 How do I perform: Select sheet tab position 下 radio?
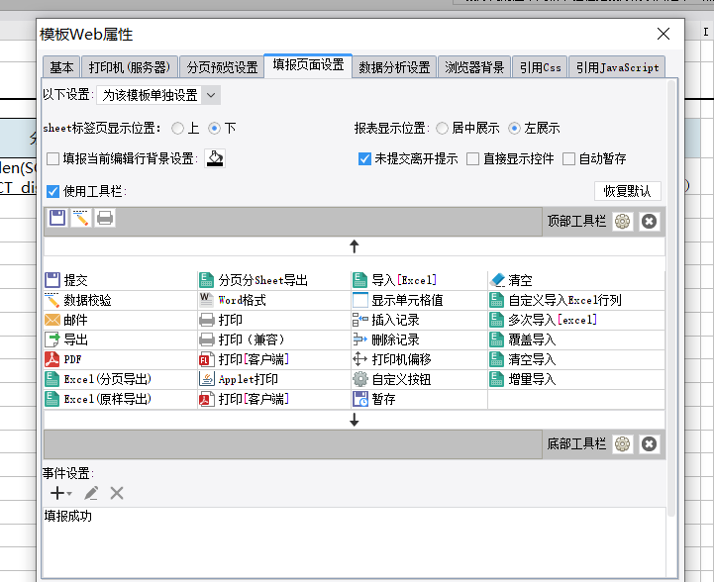pyautogui.click(x=214, y=129)
